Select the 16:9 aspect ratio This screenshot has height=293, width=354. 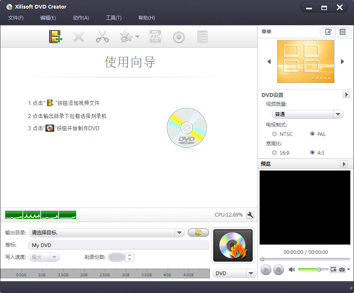click(x=274, y=153)
